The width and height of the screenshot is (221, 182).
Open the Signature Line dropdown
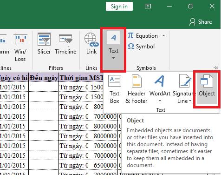[x=190, y=101]
